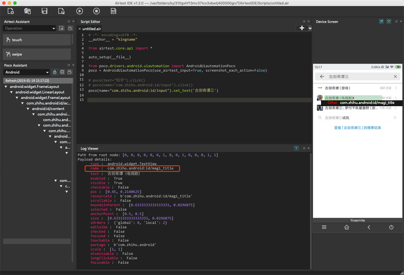This screenshot has width=404, height=275.
Task: Click the screenshot capture icon in Airtest Assistant
Action: click(61, 28)
